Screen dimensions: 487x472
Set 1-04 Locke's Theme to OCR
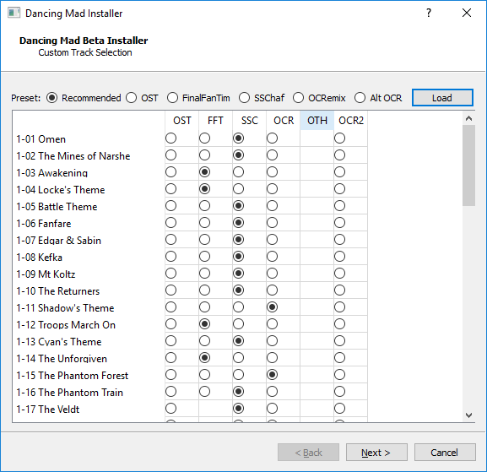point(272,189)
